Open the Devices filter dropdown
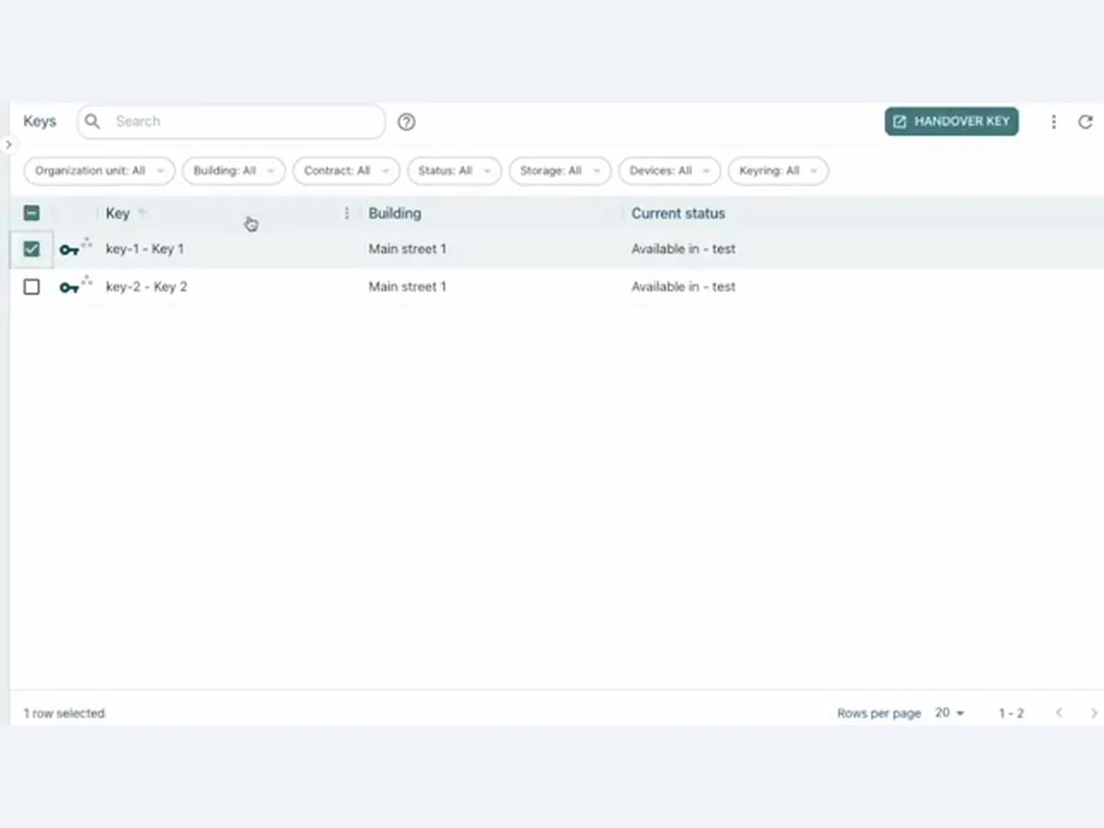1104x828 pixels. 669,171
